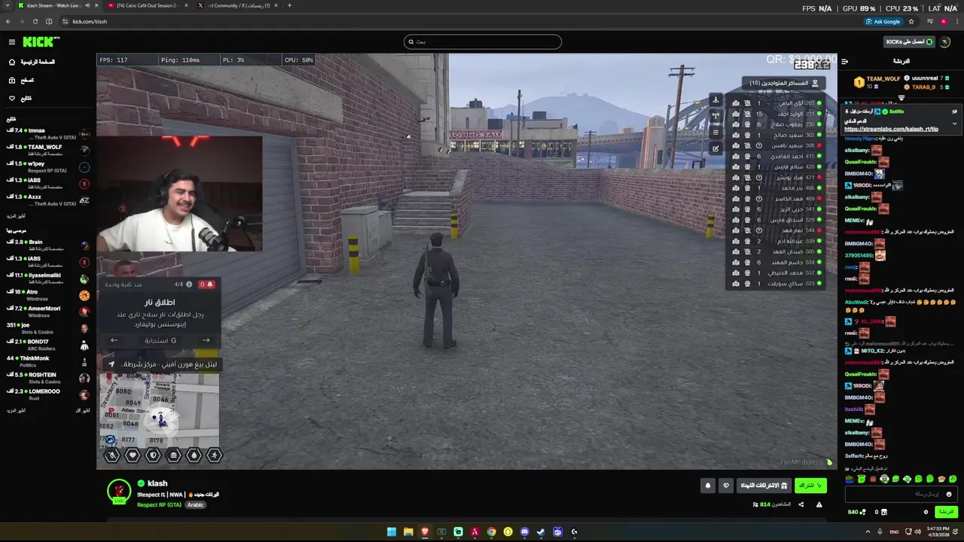The width and height of the screenshot is (964, 542).
Task: Open File Explorer from taskbar
Action: click(408, 531)
